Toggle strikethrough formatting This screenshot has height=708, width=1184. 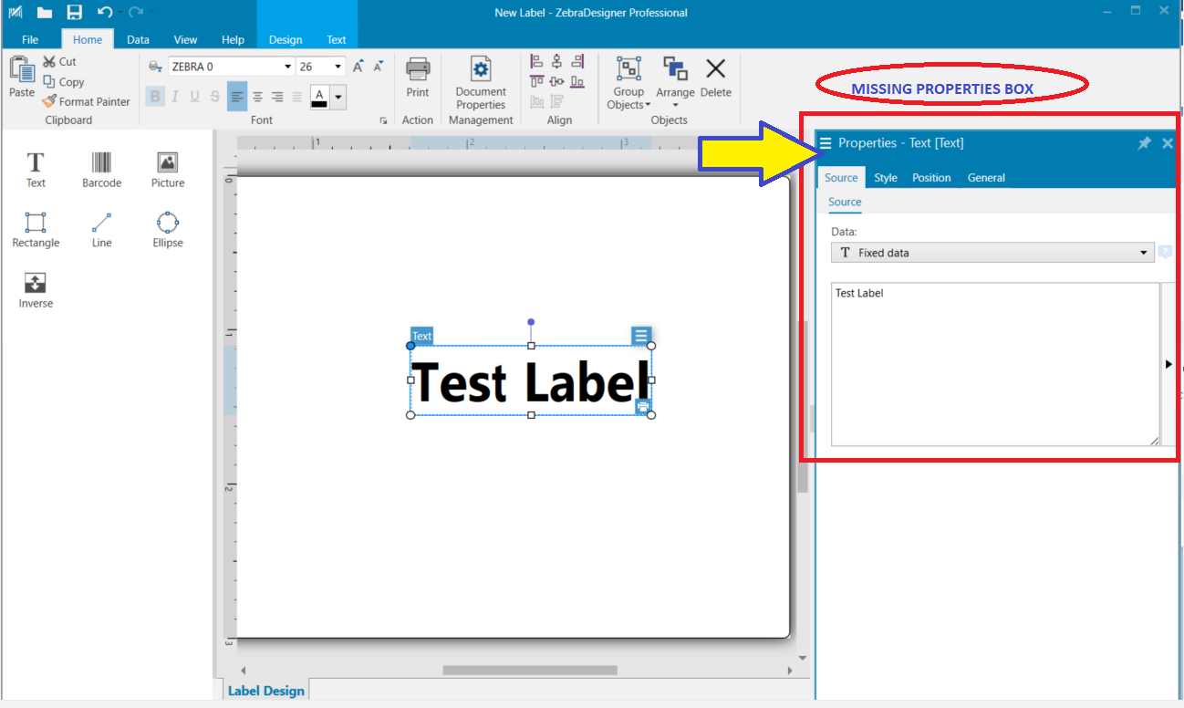click(x=215, y=97)
